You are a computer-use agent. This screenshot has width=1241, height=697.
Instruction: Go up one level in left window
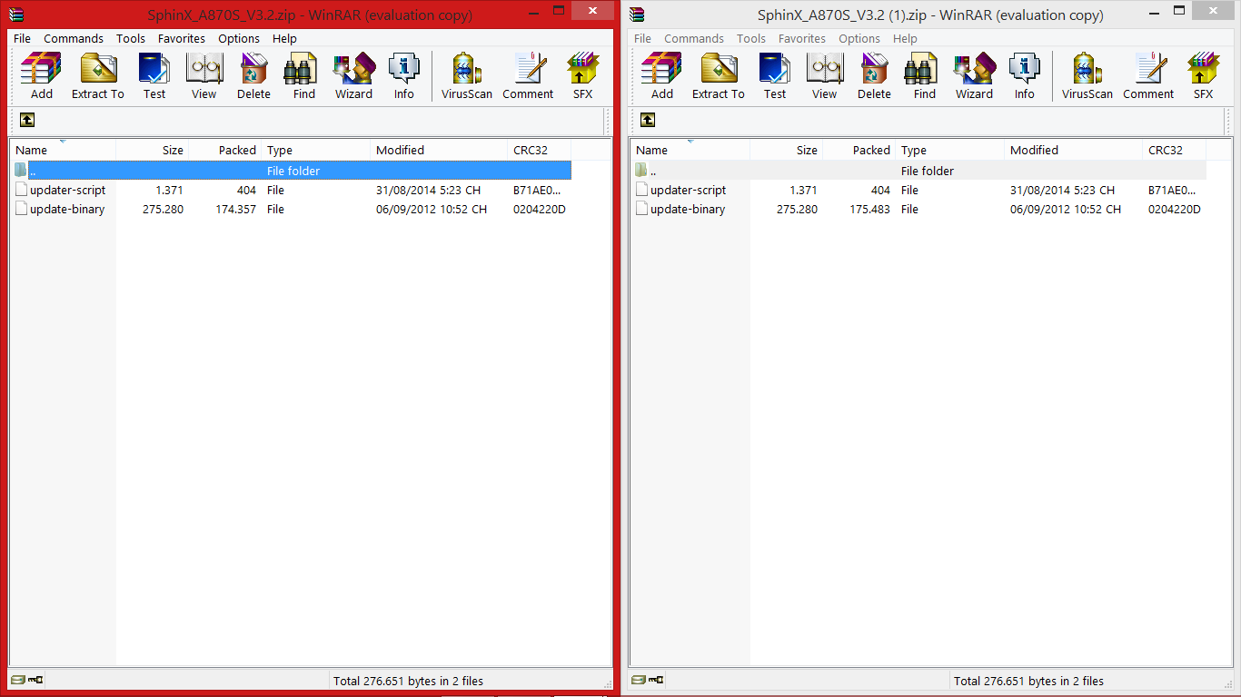pyautogui.click(x=27, y=120)
